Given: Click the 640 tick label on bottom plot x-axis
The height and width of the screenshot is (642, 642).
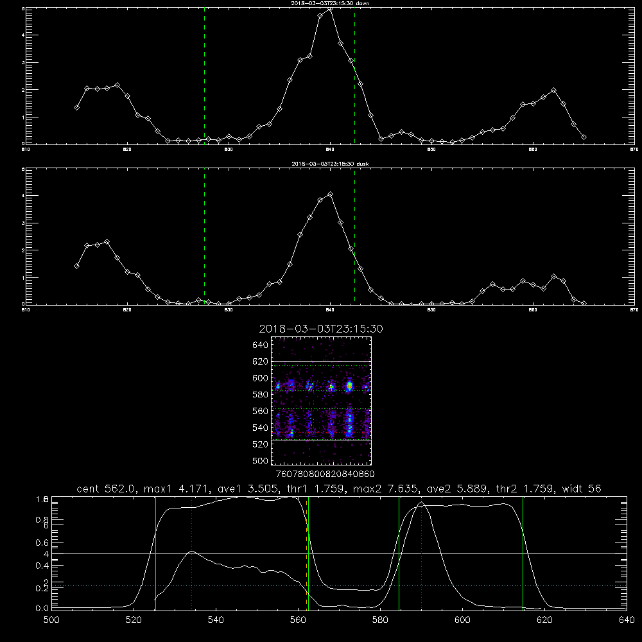Looking at the screenshot, I should [627, 620].
